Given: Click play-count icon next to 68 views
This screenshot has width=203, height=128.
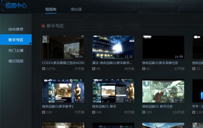Looking at the screenshot, I should point(94,69).
